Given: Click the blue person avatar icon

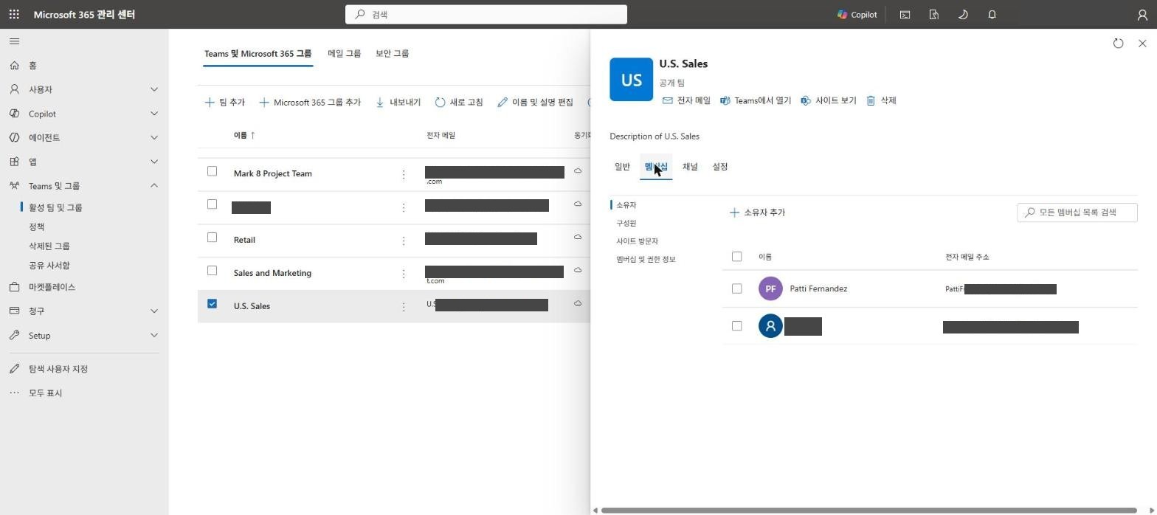Looking at the screenshot, I should [x=770, y=325].
